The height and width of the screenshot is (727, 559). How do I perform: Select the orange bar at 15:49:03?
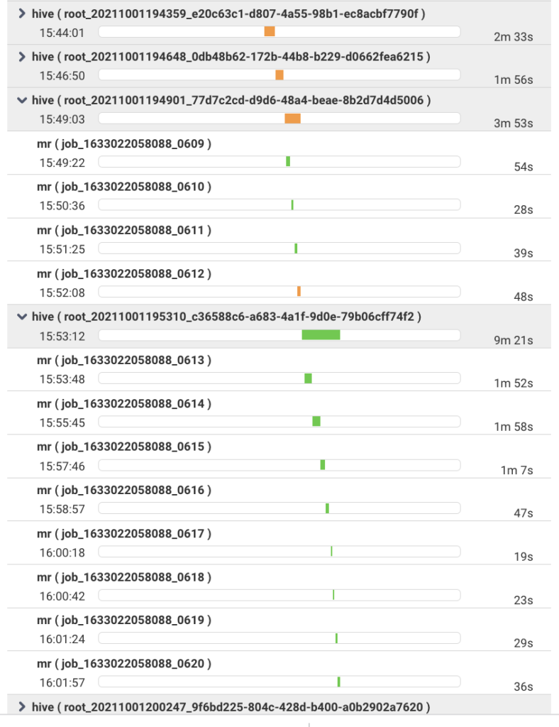(293, 119)
